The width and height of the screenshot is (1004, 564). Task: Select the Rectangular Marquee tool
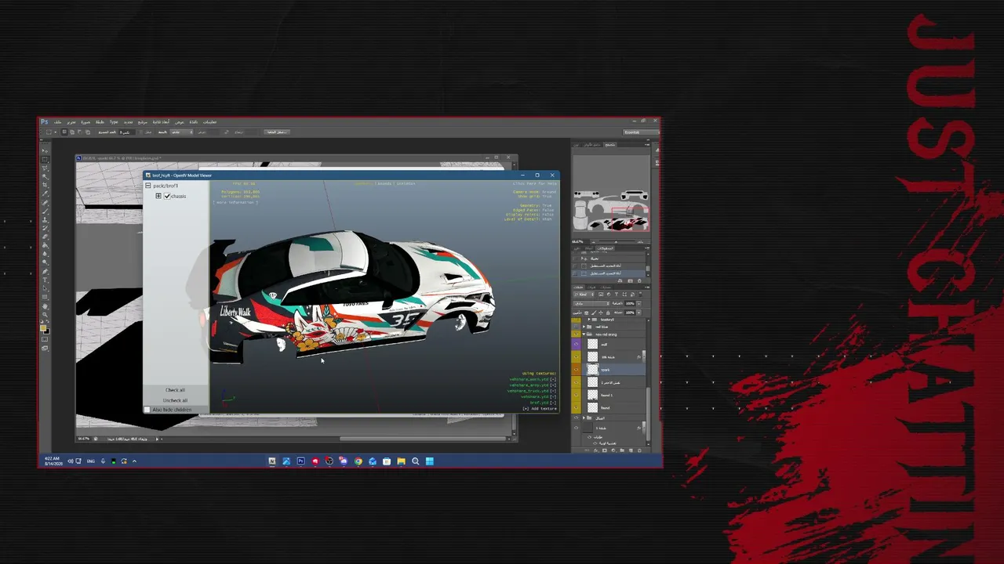(45, 159)
